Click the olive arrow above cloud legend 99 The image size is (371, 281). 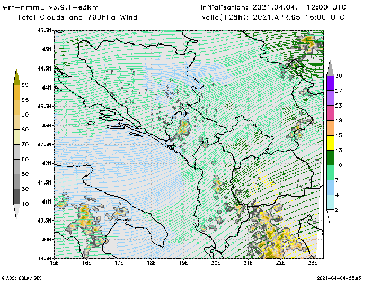[16, 77]
